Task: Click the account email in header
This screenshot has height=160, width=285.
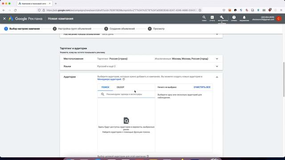Action: pos(263,20)
